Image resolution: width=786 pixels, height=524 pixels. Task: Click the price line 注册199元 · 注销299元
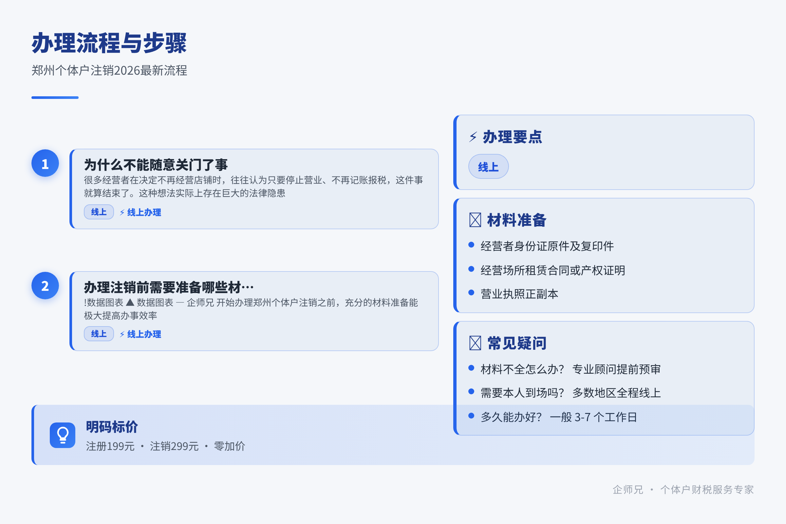[142, 446]
